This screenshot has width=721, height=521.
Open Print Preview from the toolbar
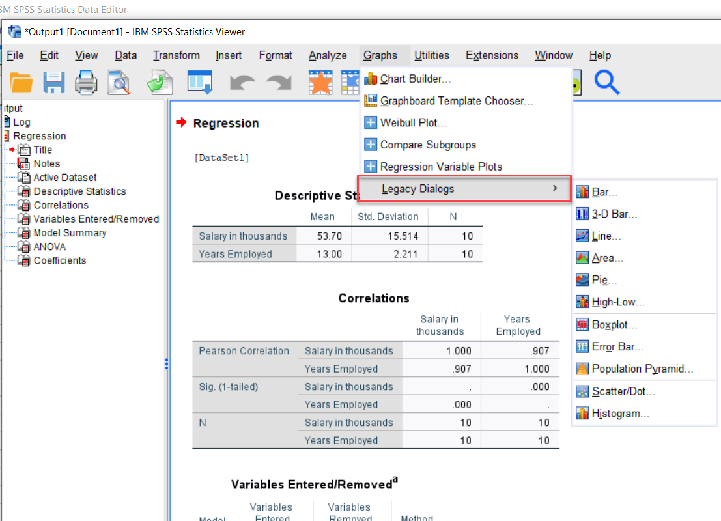(x=119, y=83)
